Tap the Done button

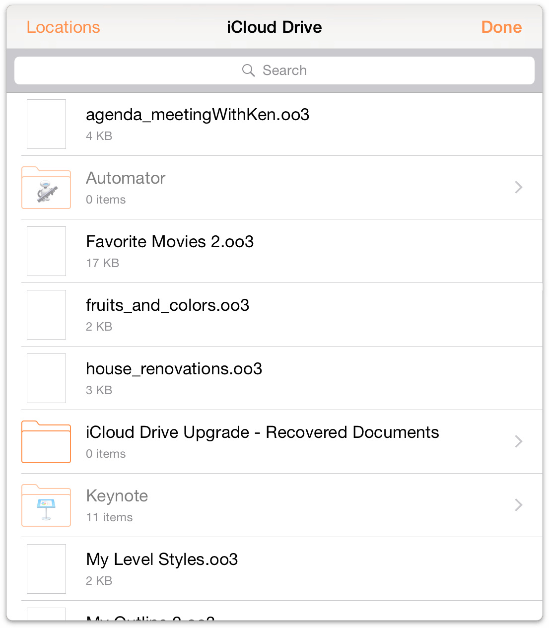(501, 27)
